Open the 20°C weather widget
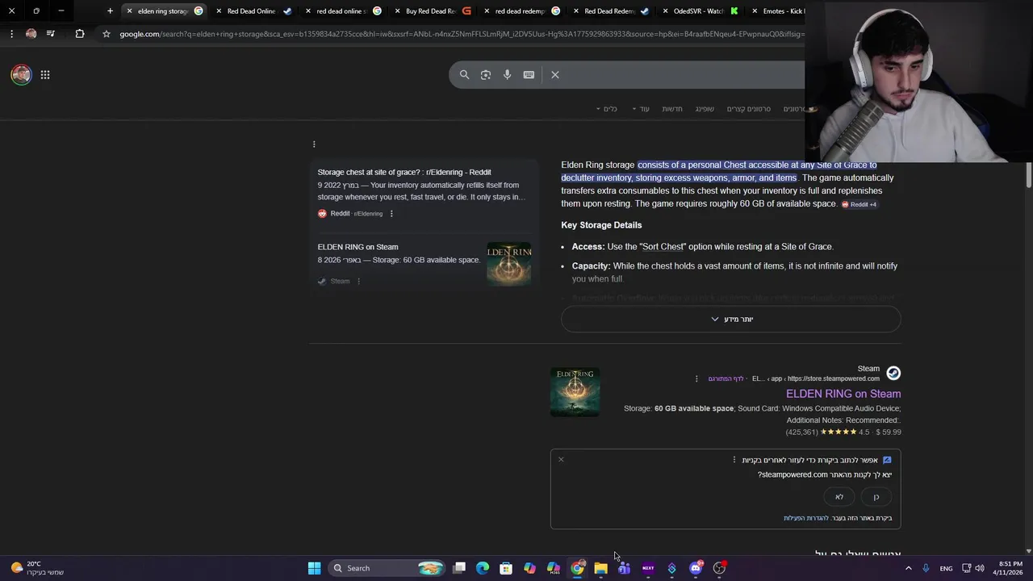The height and width of the screenshot is (581, 1033). coord(36,568)
